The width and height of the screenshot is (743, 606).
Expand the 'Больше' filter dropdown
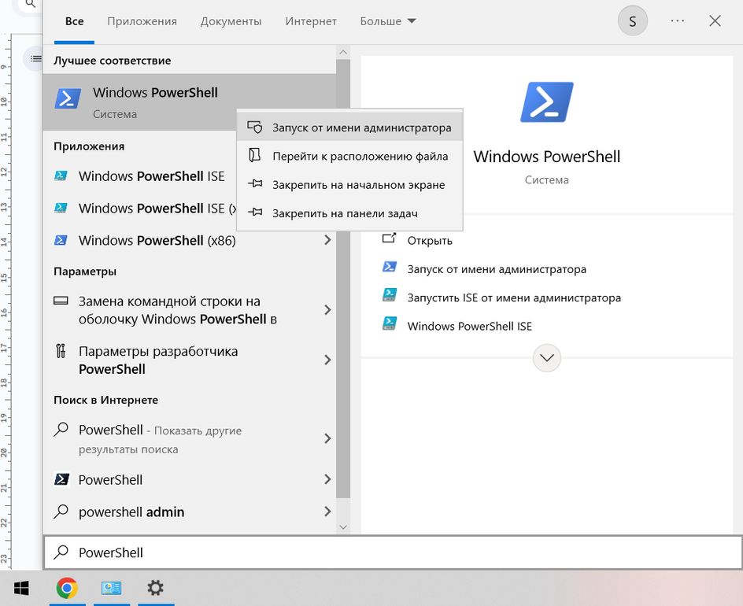pyautogui.click(x=388, y=20)
